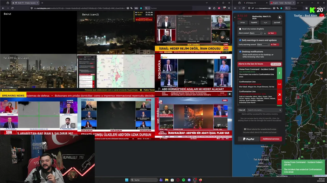Uncheck Early warnings & event end updates

pos(240,40)
